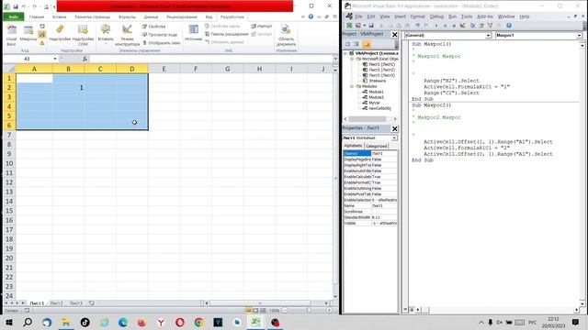Image resolution: width=588 pixels, height=330 pixels.
Task: Open the Excel File (Файл) tab
Action: [x=14, y=16]
